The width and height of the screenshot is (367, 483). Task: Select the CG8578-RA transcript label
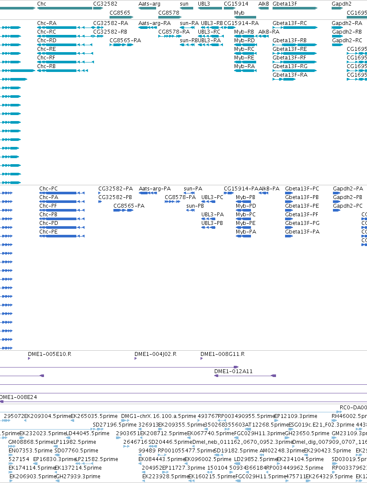point(174,32)
